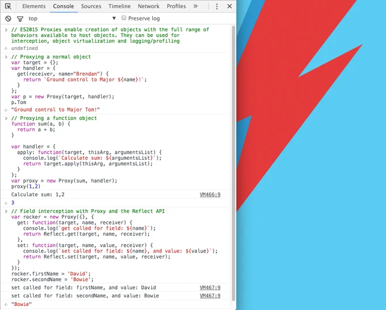Click the "// ES2015 Proxies enable creation" comment
Screen dimensions: 386x310
coord(110,35)
